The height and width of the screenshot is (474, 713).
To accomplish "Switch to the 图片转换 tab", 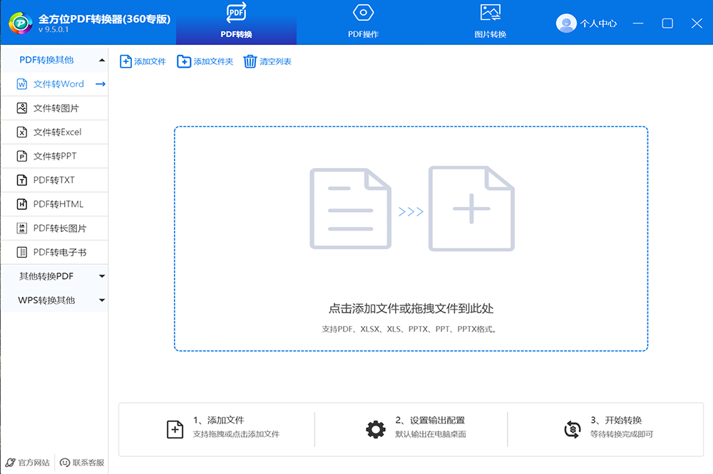I will [x=490, y=22].
